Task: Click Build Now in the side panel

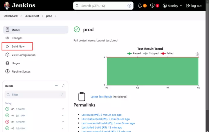Action: tap(17, 46)
